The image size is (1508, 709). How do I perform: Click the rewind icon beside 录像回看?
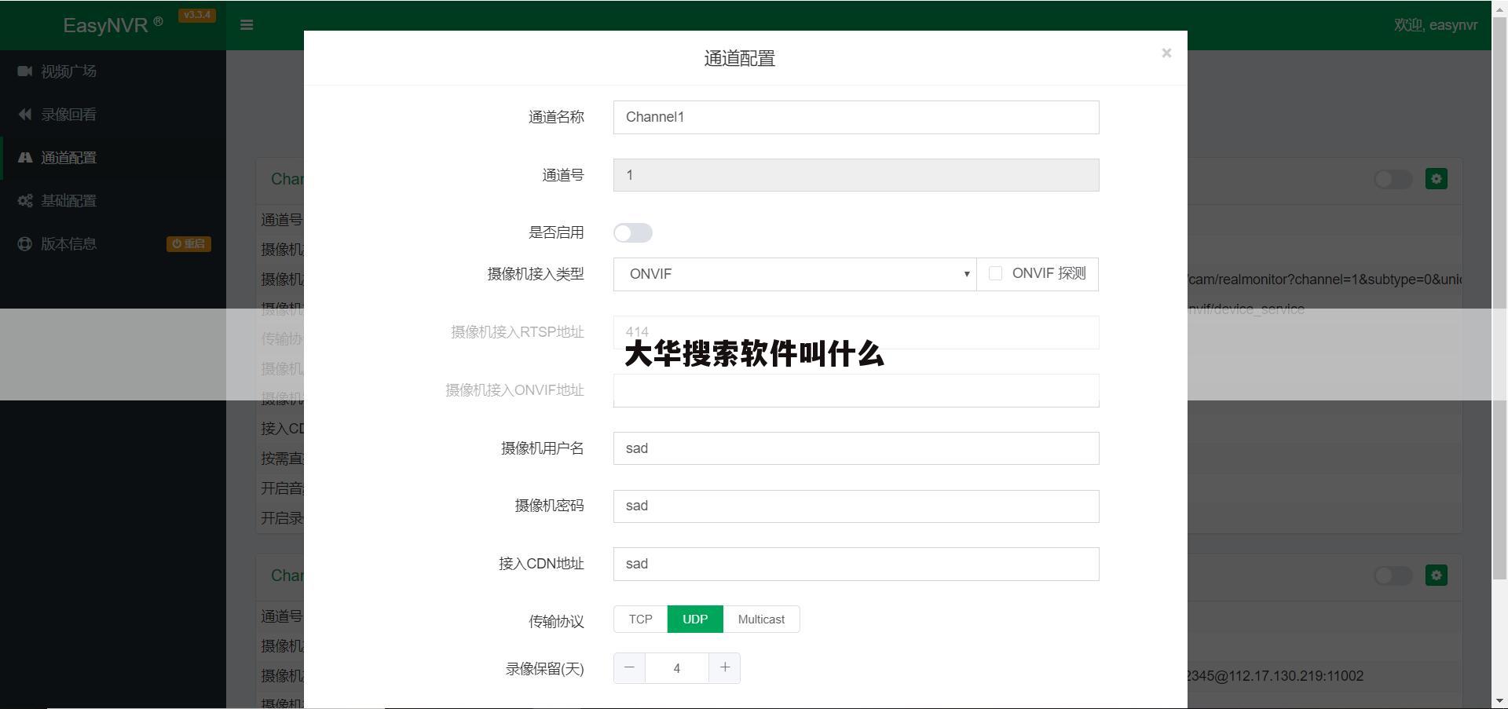coord(25,115)
